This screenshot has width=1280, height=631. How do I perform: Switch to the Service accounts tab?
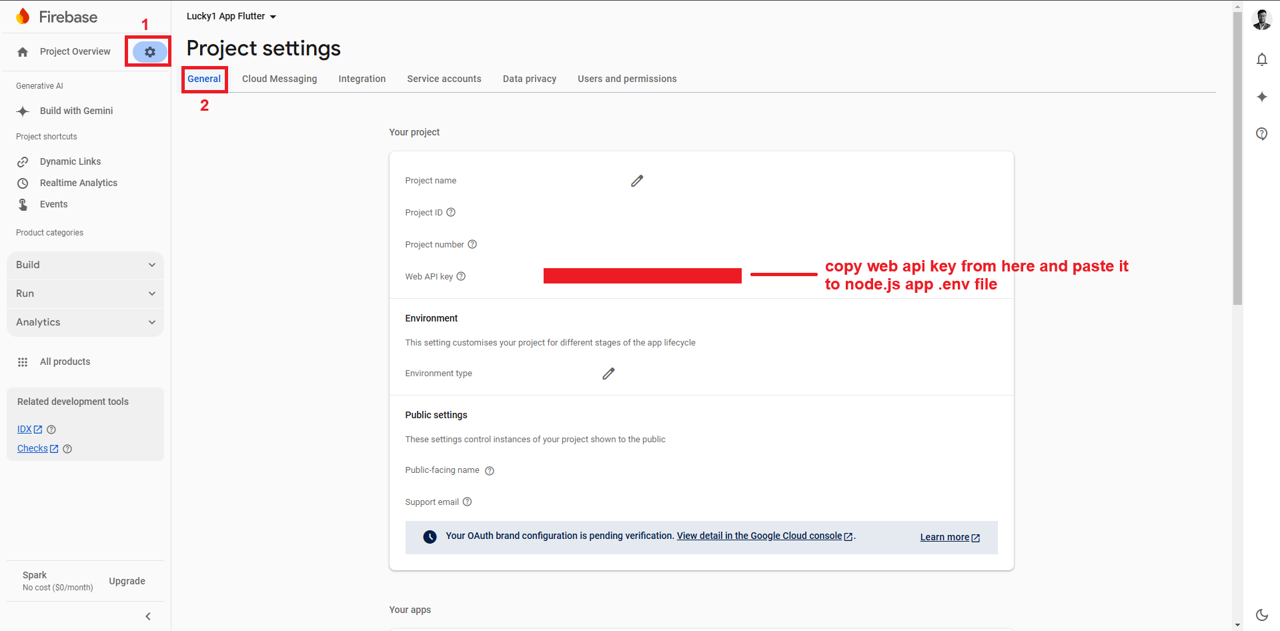[x=444, y=79]
